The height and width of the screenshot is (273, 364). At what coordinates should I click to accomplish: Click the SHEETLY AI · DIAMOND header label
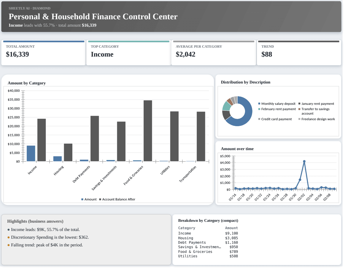point(29,8)
